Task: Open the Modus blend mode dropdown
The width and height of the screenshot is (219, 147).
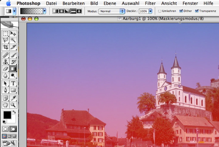Action: (x=112, y=11)
